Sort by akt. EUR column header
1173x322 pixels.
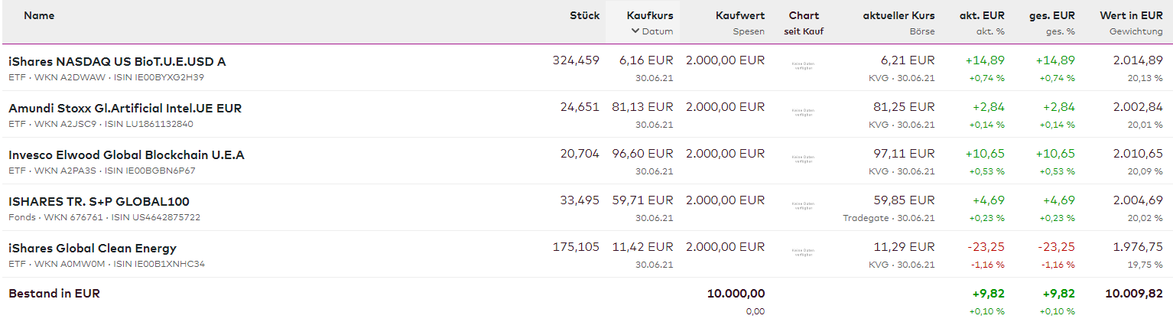click(982, 15)
